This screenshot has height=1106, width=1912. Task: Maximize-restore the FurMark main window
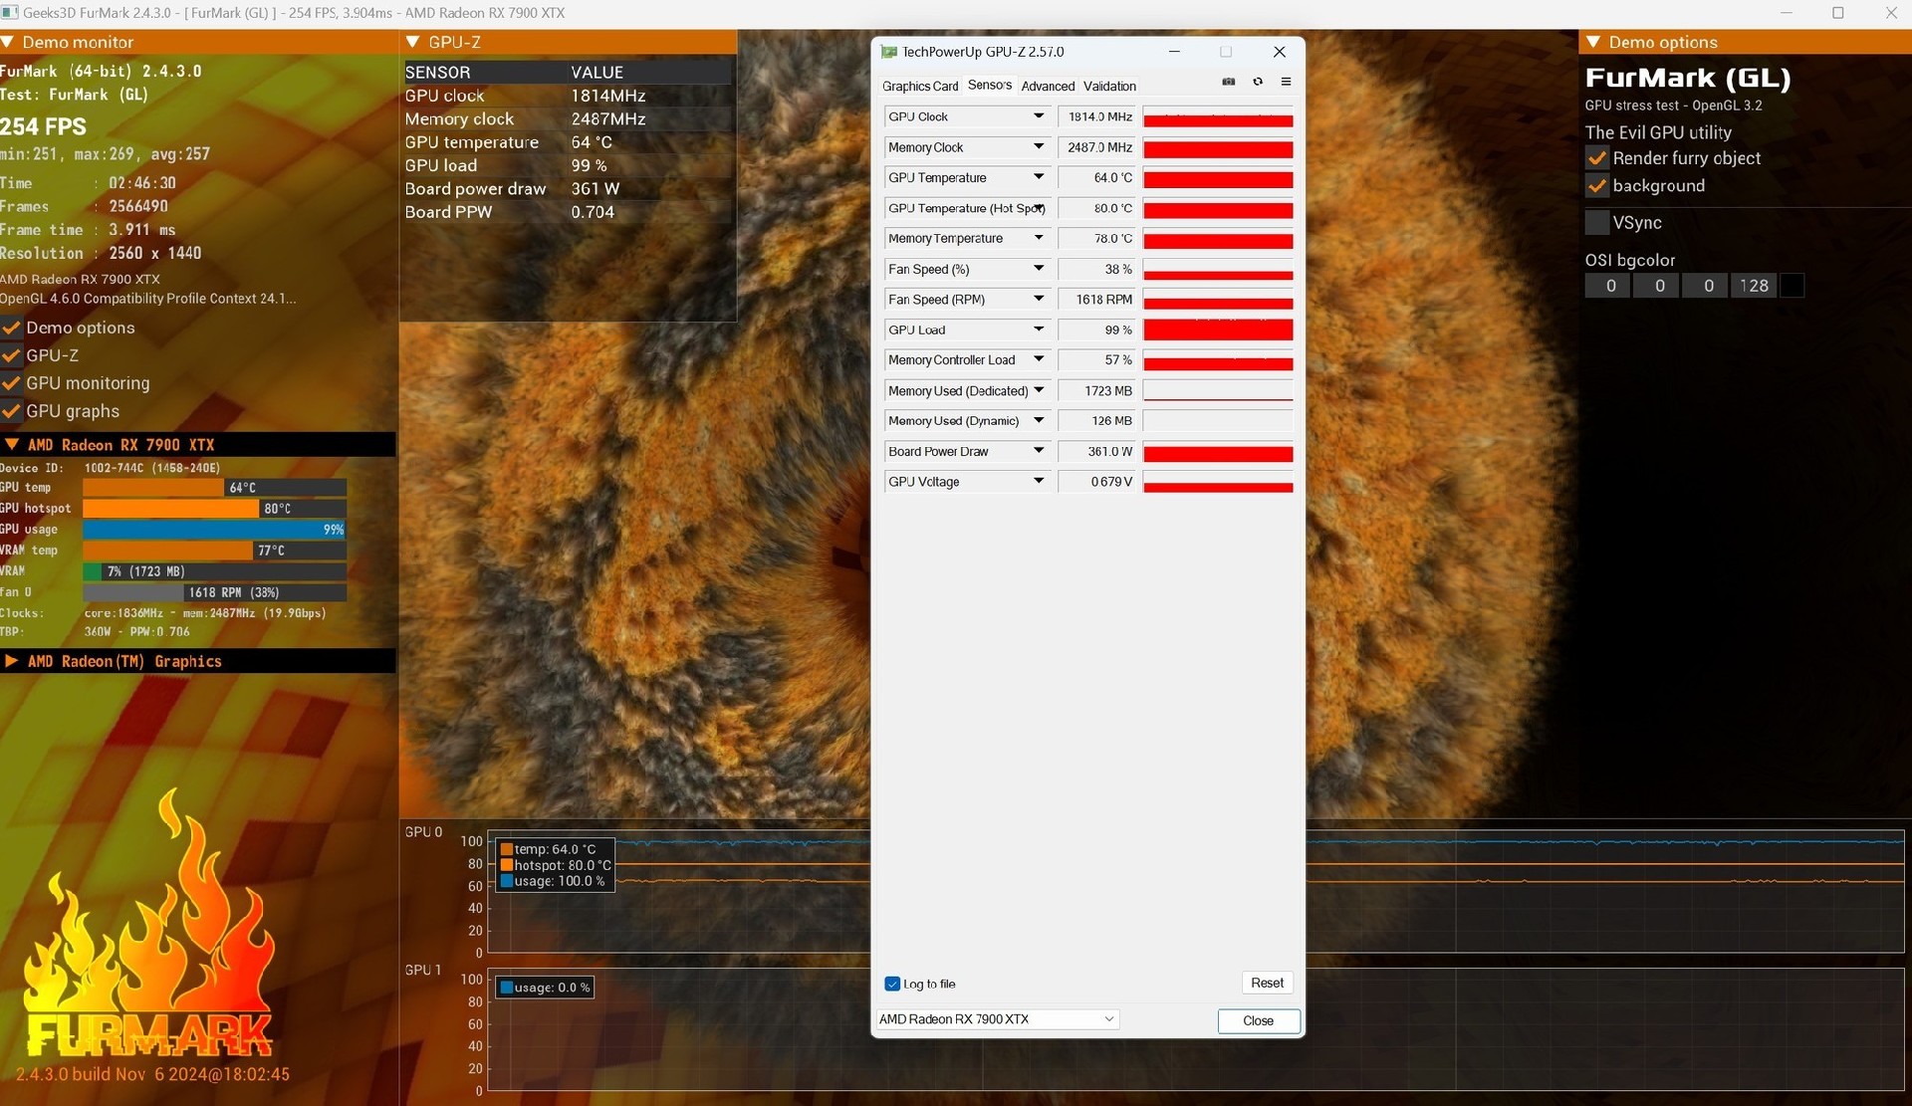[1838, 13]
